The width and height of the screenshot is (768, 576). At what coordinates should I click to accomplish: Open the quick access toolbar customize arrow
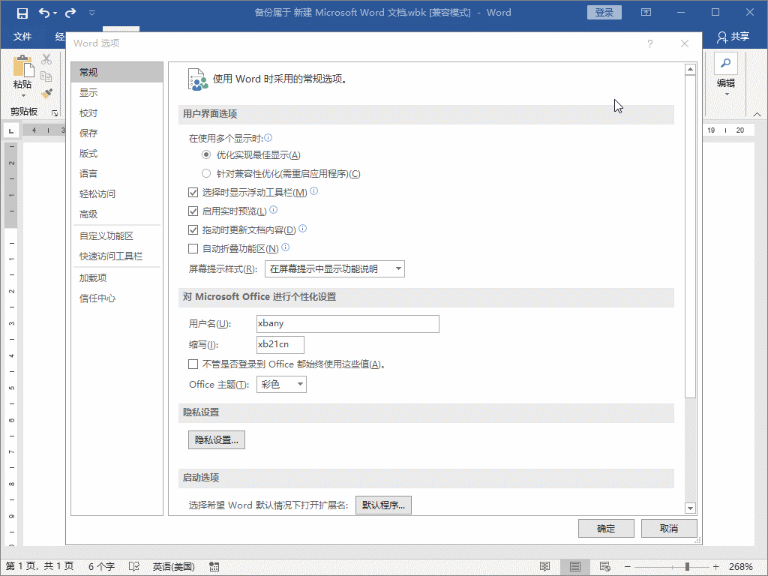[92, 13]
